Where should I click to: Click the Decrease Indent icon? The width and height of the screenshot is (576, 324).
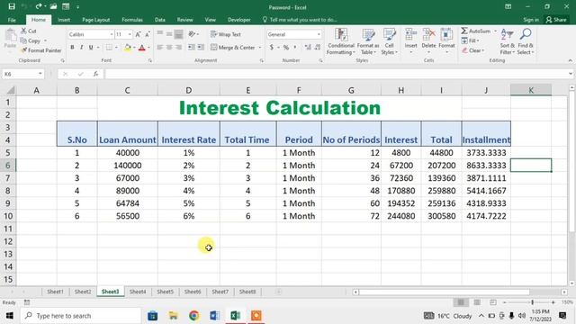(192, 48)
